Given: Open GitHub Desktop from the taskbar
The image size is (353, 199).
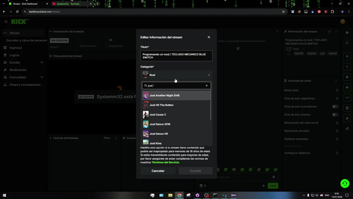Looking at the screenshot, I should point(197,195).
